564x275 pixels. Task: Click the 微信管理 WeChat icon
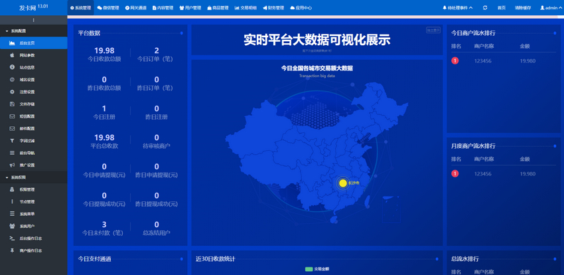click(100, 8)
